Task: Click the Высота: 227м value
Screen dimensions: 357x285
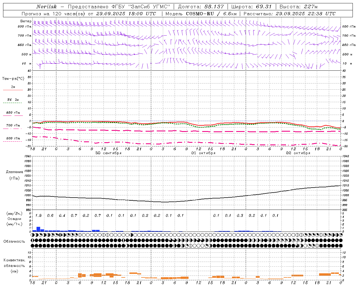Action: point(298,7)
